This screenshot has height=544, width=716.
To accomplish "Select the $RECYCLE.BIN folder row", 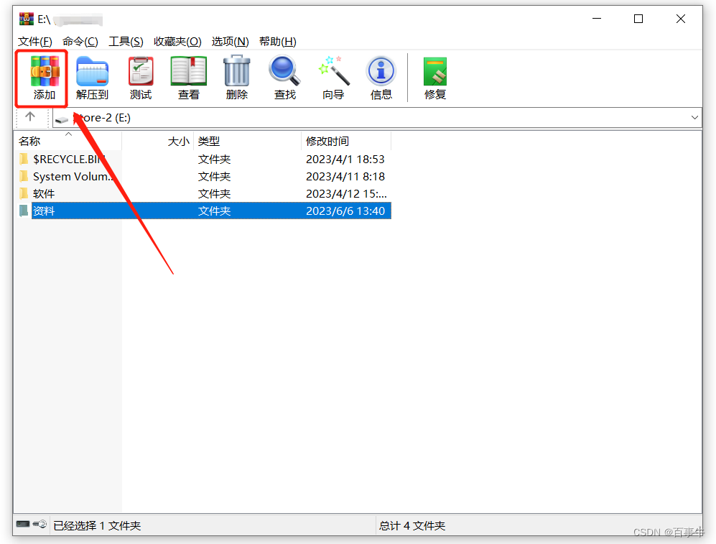I will (x=203, y=159).
